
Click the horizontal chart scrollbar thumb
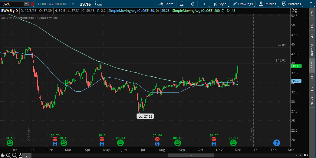191,156
